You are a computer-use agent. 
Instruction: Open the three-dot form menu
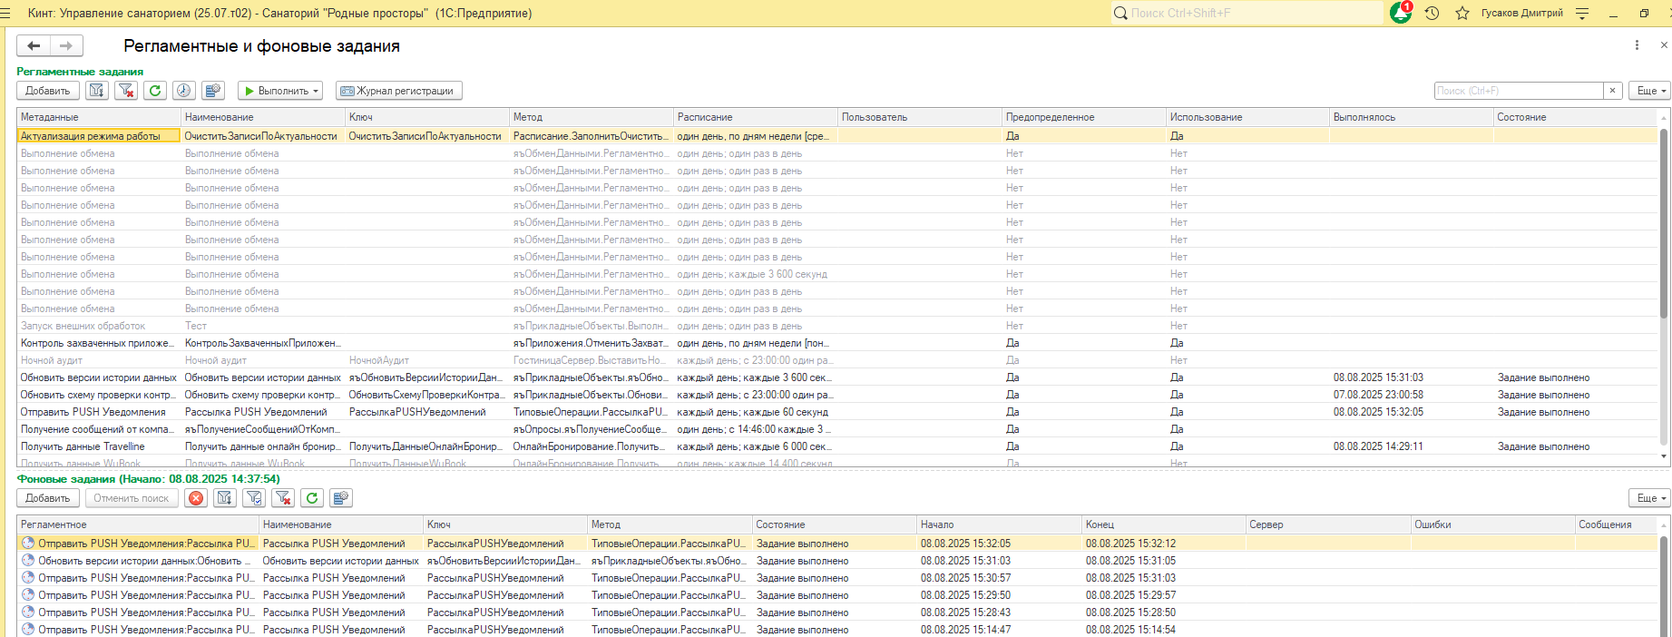[x=1637, y=45]
